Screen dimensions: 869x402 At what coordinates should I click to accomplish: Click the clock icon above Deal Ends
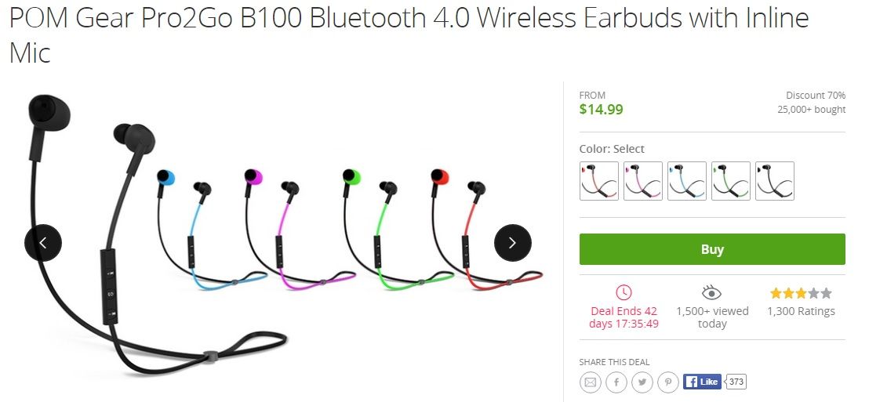pyautogui.click(x=624, y=292)
